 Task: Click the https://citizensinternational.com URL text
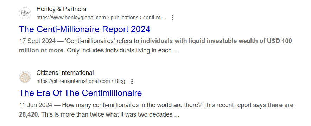(73, 81)
